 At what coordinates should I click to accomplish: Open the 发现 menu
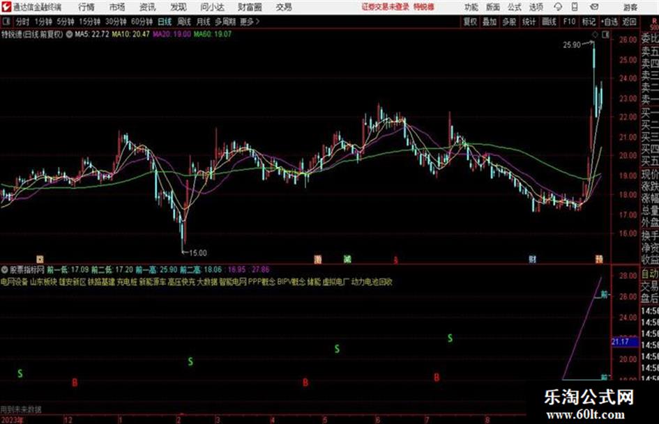pos(179,7)
